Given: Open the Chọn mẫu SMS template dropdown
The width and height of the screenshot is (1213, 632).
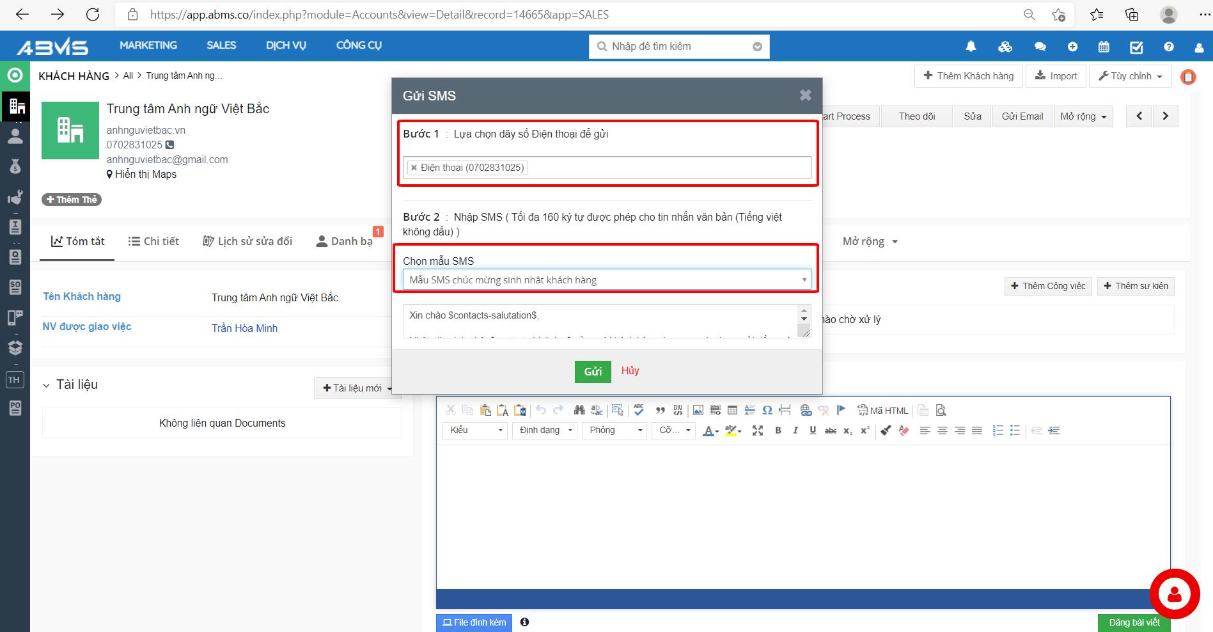Looking at the screenshot, I should pyautogui.click(x=606, y=280).
